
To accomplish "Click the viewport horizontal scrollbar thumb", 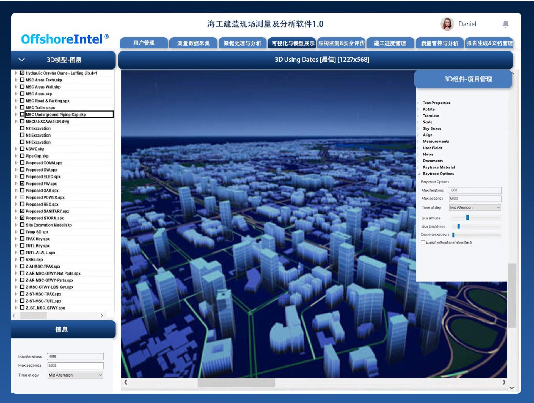I will point(236,382).
